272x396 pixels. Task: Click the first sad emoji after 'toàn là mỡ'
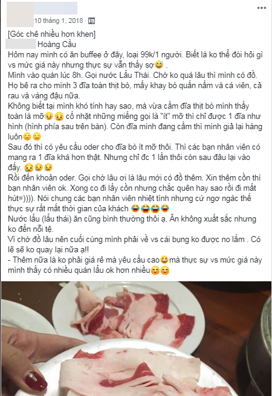point(49,117)
